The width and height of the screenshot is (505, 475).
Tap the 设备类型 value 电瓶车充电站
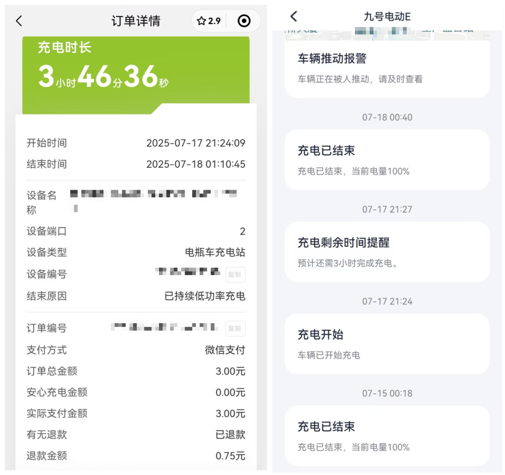pyautogui.click(x=215, y=252)
